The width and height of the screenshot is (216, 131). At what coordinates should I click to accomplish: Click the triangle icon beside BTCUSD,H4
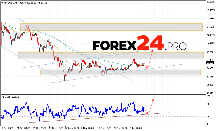2,2
